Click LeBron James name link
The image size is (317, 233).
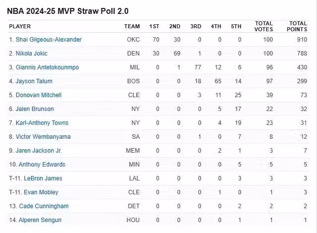(x=41, y=178)
